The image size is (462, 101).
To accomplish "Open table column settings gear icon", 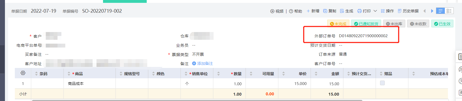I will [23, 73].
